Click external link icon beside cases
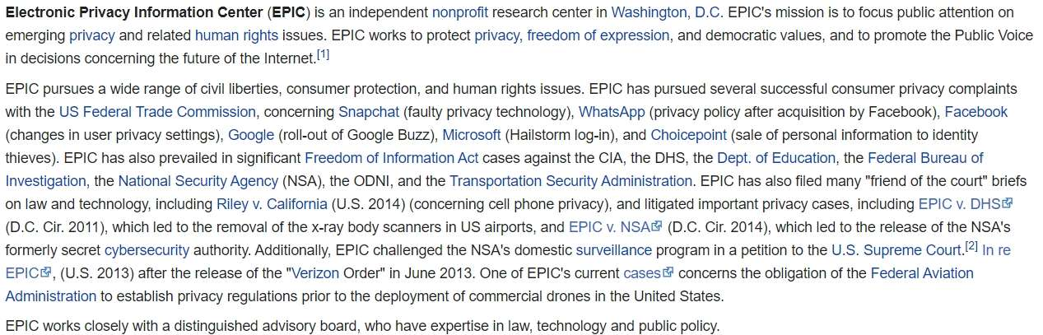1043x335 pixels. [x=668, y=273]
